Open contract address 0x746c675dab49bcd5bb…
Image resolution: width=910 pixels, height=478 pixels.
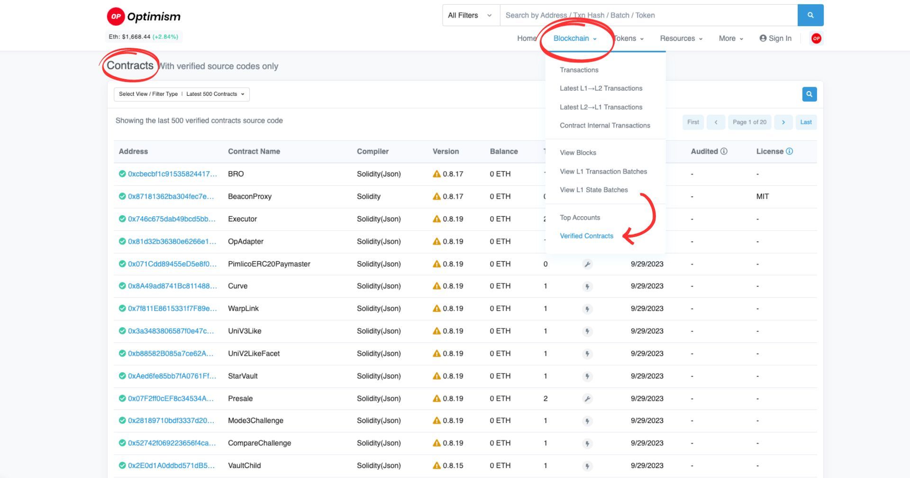click(172, 219)
